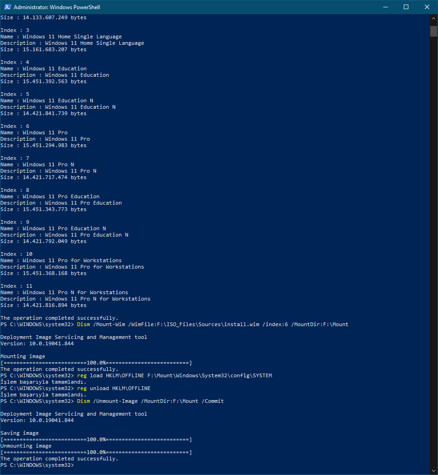This screenshot has width=438, height=475.
Task: Click 'Name : Windows 11 Home Single Language'
Action: pos(61,37)
